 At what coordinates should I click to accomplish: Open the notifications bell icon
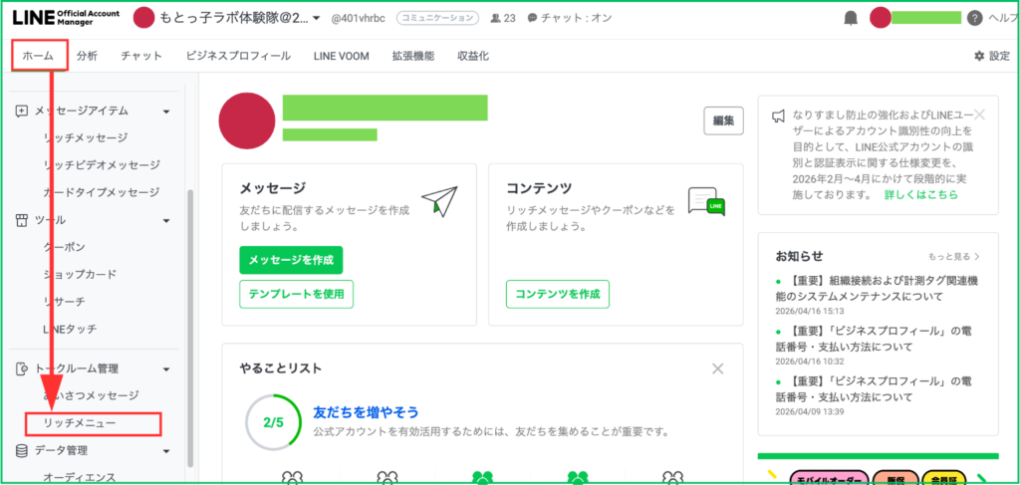pos(851,18)
